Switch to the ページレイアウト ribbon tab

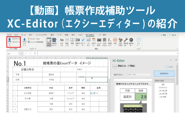click(x=41, y=35)
